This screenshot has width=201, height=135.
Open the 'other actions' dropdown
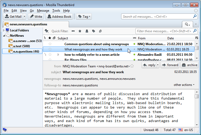coord(184,85)
